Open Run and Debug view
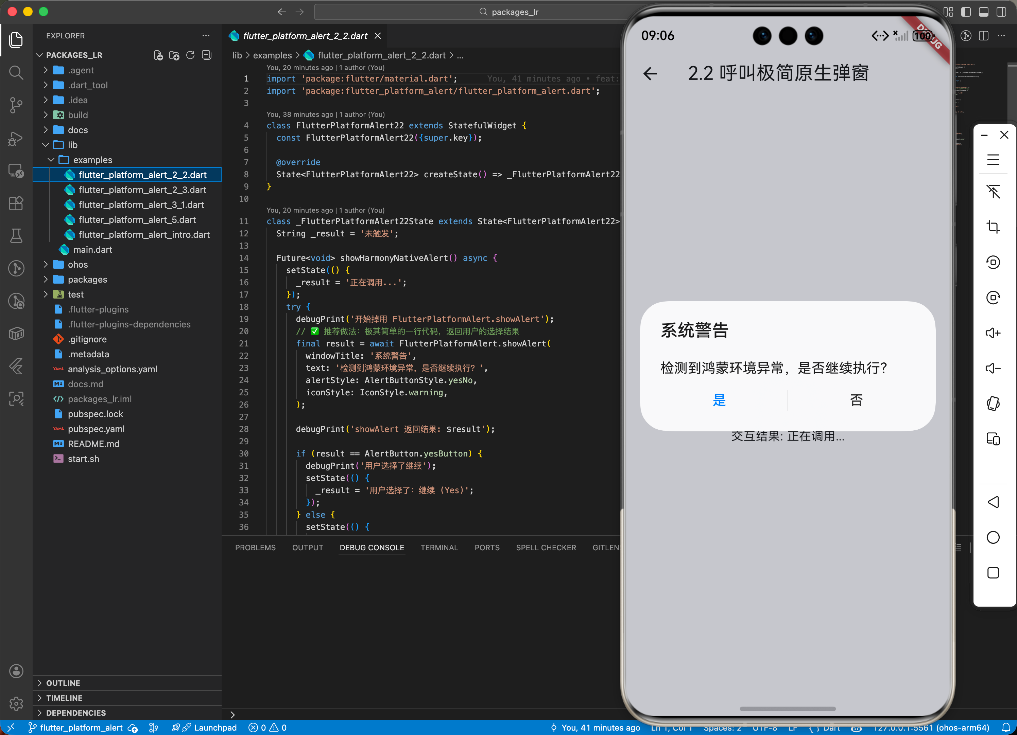The width and height of the screenshot is (1017, 735). 16,138
